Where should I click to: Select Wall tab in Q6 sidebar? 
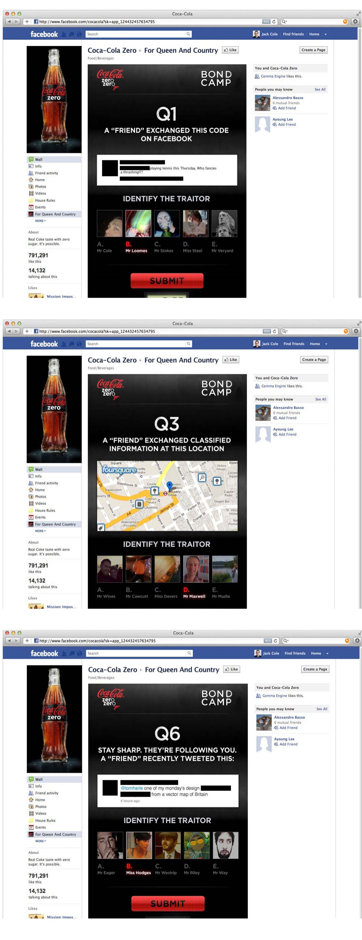(x=54, y=779)
